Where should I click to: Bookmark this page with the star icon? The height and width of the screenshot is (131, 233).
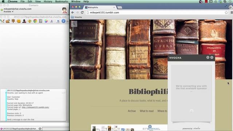point(226,13)
